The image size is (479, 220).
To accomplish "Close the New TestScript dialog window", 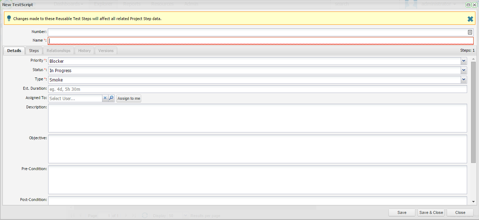I will [x=474, y=5].
